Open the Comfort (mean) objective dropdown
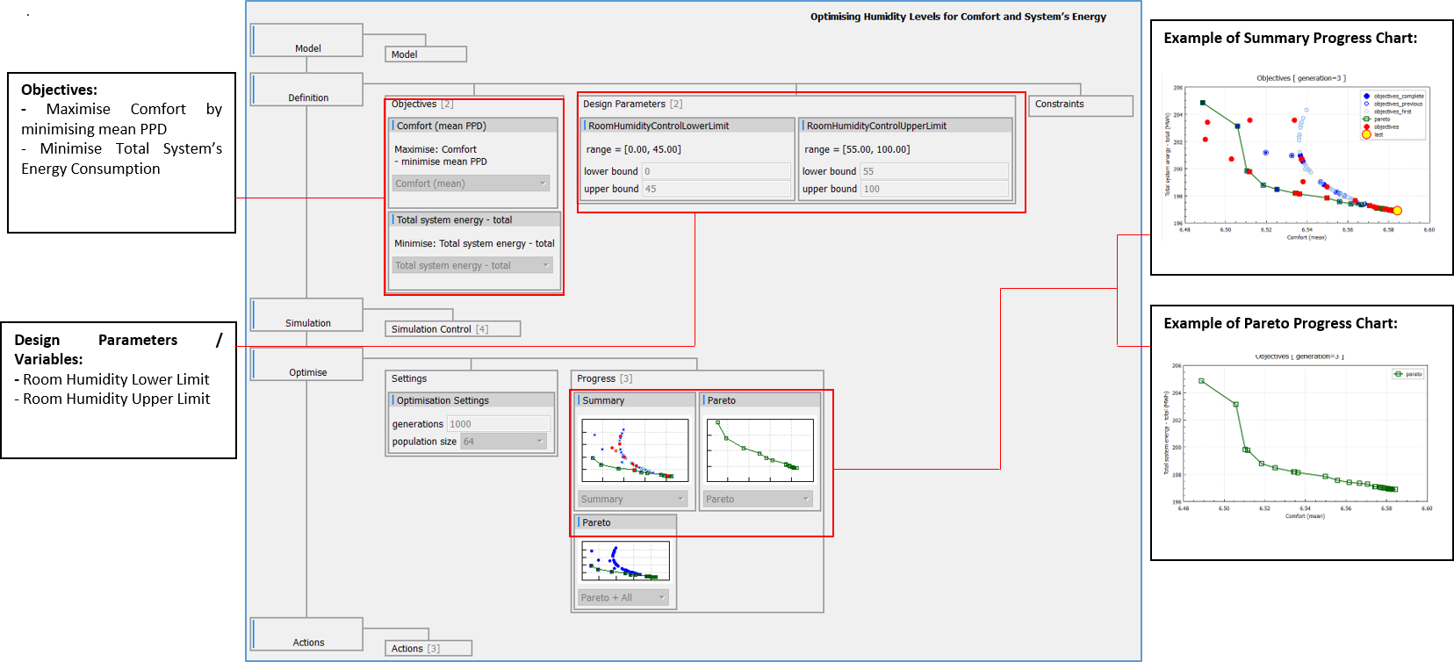 [x=471, y=183]
